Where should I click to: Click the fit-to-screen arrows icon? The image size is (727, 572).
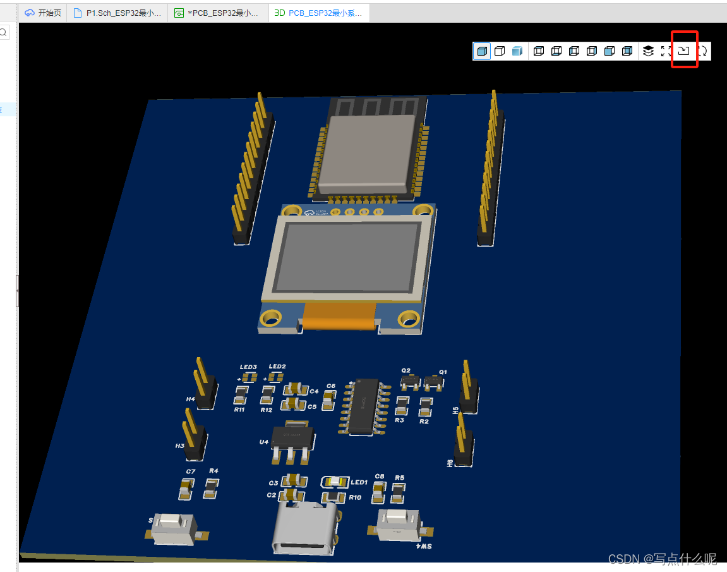pyautogui.click(x=666, y=51)
